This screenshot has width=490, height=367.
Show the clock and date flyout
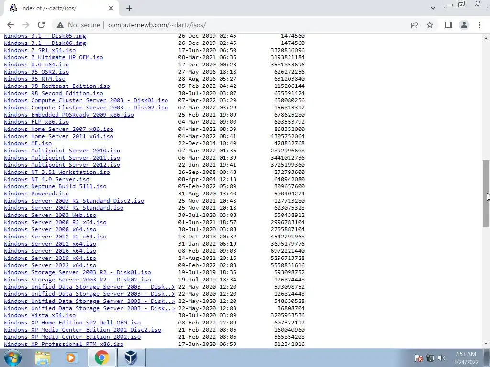466,358
